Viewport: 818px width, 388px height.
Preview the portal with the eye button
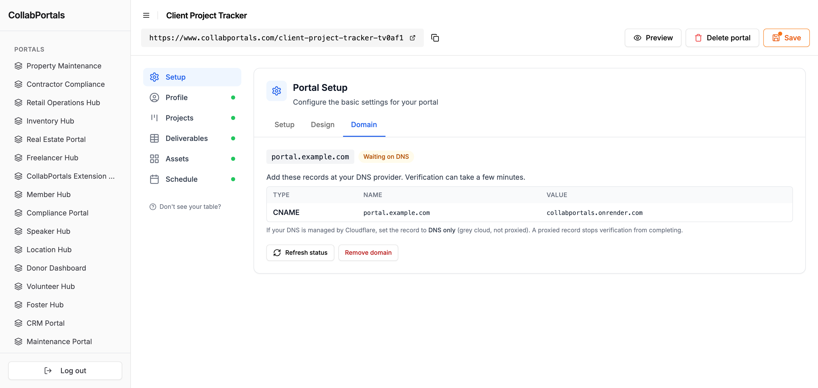[x=653, y=38]
